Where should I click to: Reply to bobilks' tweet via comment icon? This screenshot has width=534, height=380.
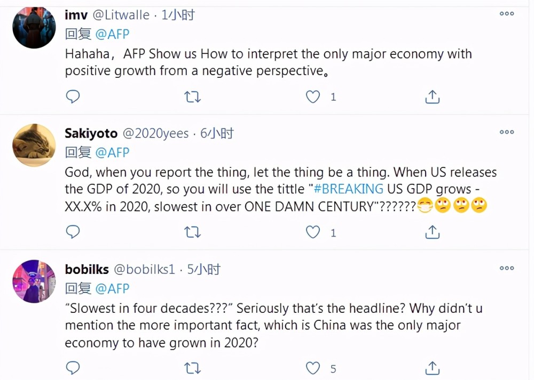coord(73,368)
